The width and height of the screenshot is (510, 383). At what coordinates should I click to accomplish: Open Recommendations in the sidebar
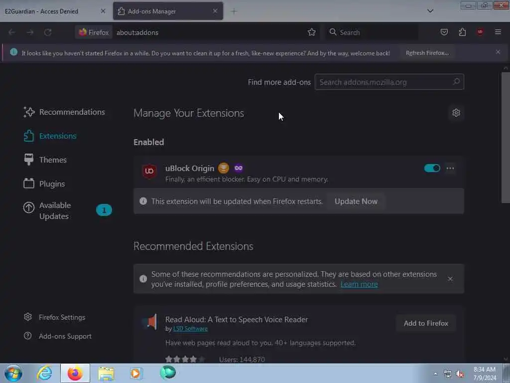(x=64, y=112)
